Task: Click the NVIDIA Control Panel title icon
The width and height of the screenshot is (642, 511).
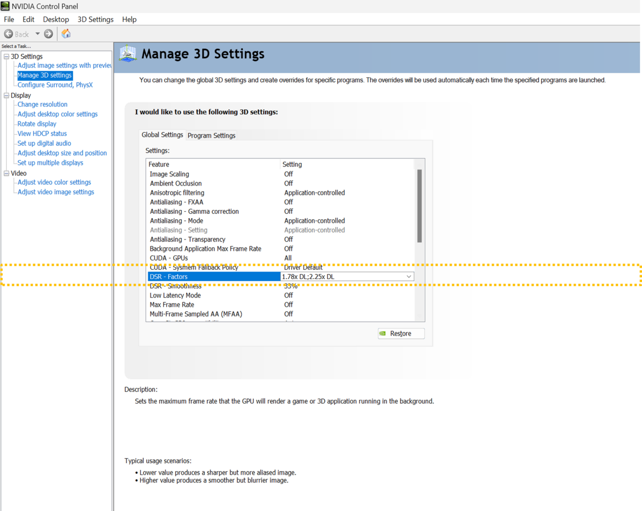Action: coord(5,6)
